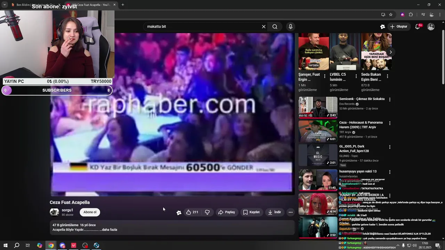Open Discord from the taskbar

(x=63, y=245)
